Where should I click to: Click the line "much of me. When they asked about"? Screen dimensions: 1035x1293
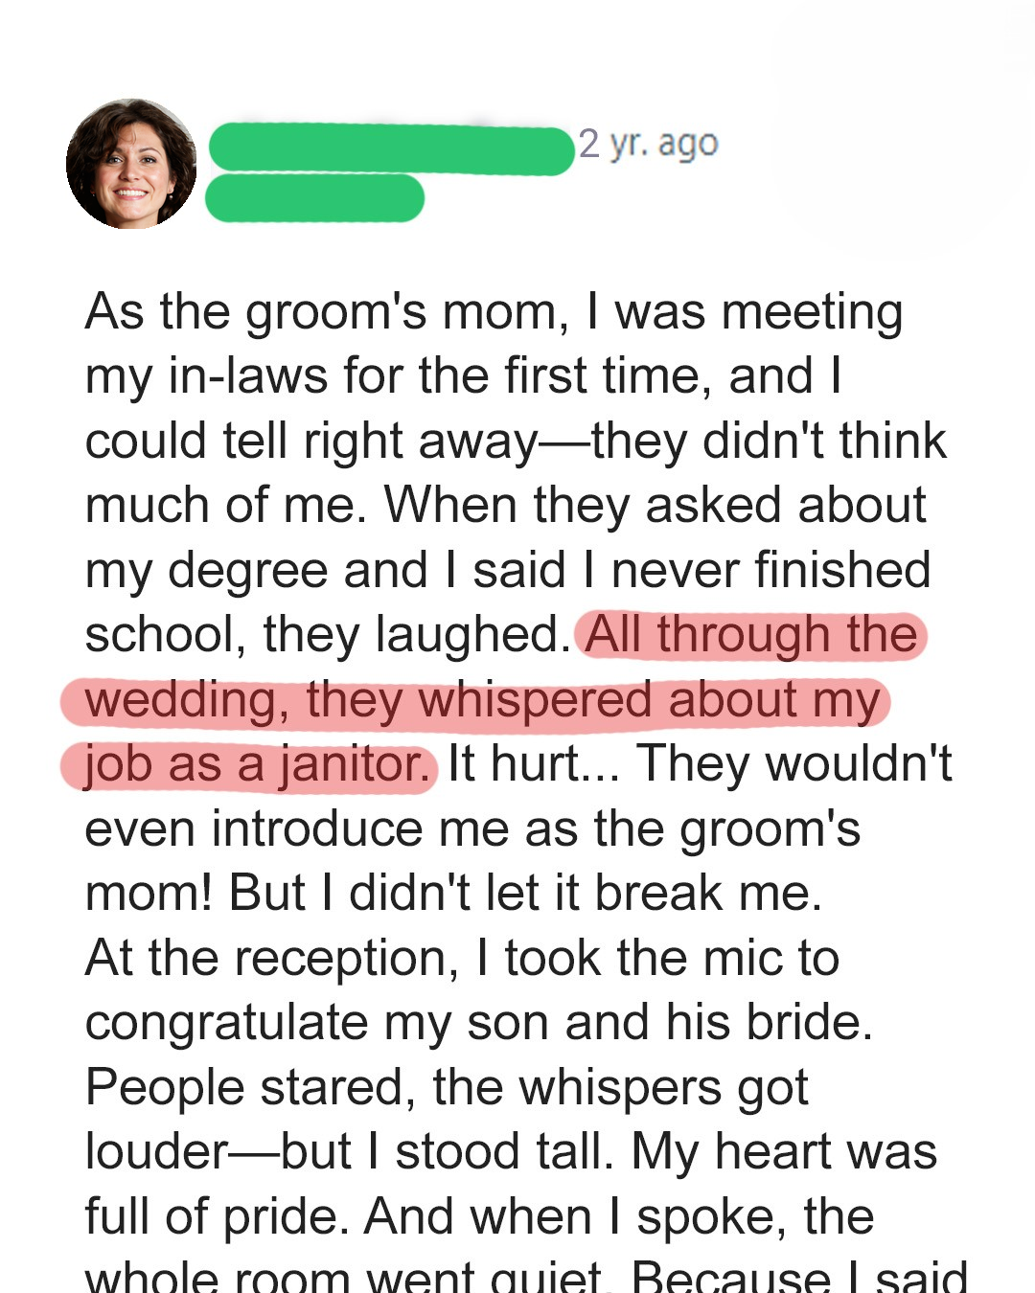click(x=505, y=506)
